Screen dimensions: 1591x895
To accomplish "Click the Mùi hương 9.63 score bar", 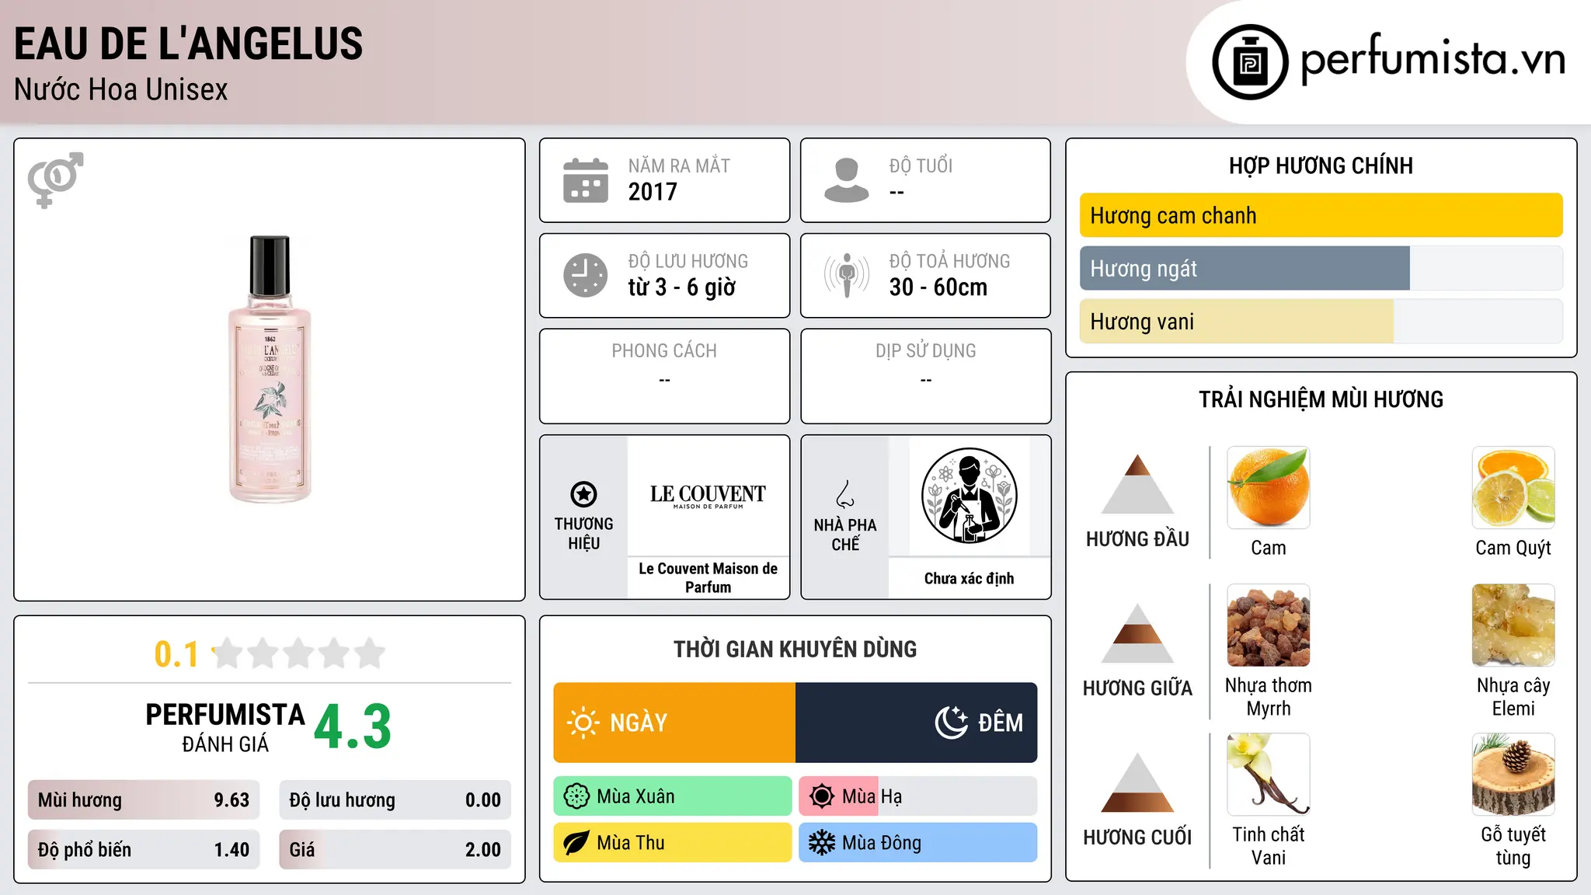I will click(x=144, y=800).
